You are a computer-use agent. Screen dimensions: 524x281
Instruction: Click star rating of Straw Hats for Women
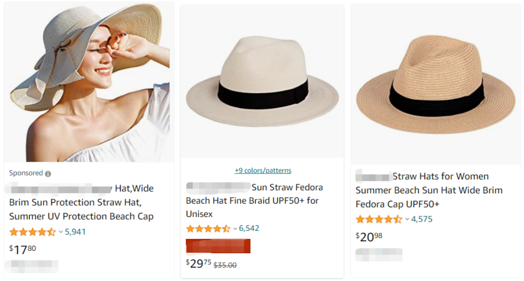tap(378, 220)
